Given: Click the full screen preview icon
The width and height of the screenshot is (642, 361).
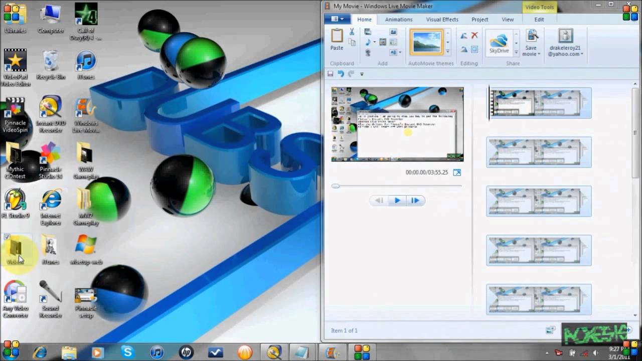Looking at the screenshot, I should tap(457, 172).
